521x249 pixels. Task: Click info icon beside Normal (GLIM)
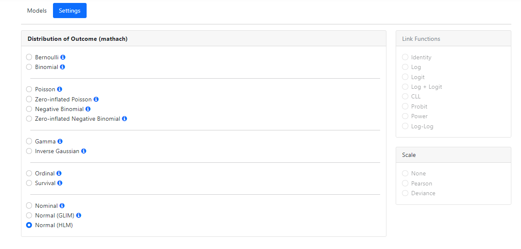click(79, 215)
